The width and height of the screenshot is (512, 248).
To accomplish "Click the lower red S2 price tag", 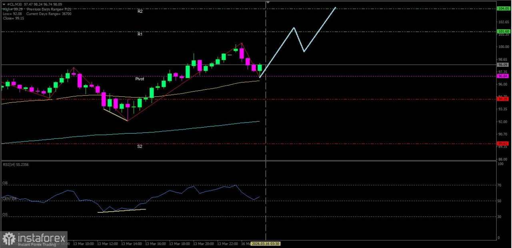I will click(x=503, y=142).
